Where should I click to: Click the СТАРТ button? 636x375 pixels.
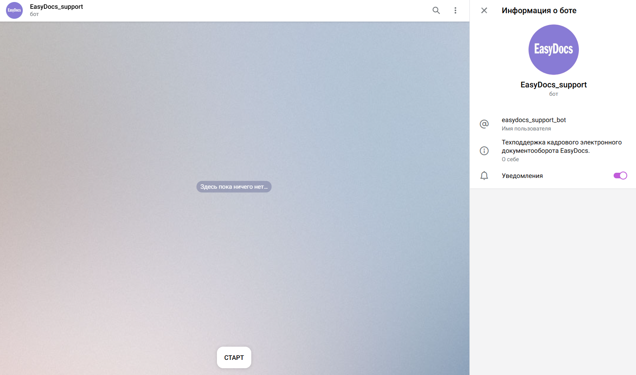(x=234, y=357)
